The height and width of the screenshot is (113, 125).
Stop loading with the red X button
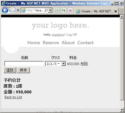point(70,10)
